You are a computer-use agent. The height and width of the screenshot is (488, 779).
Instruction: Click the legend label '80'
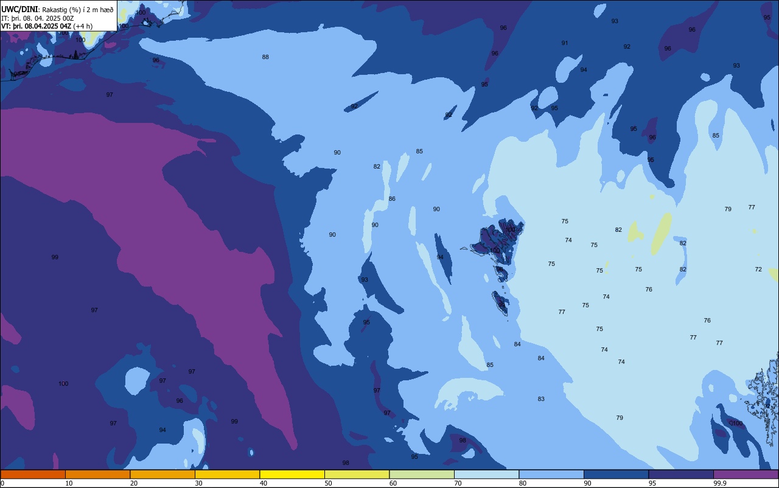tap(522, 483)
